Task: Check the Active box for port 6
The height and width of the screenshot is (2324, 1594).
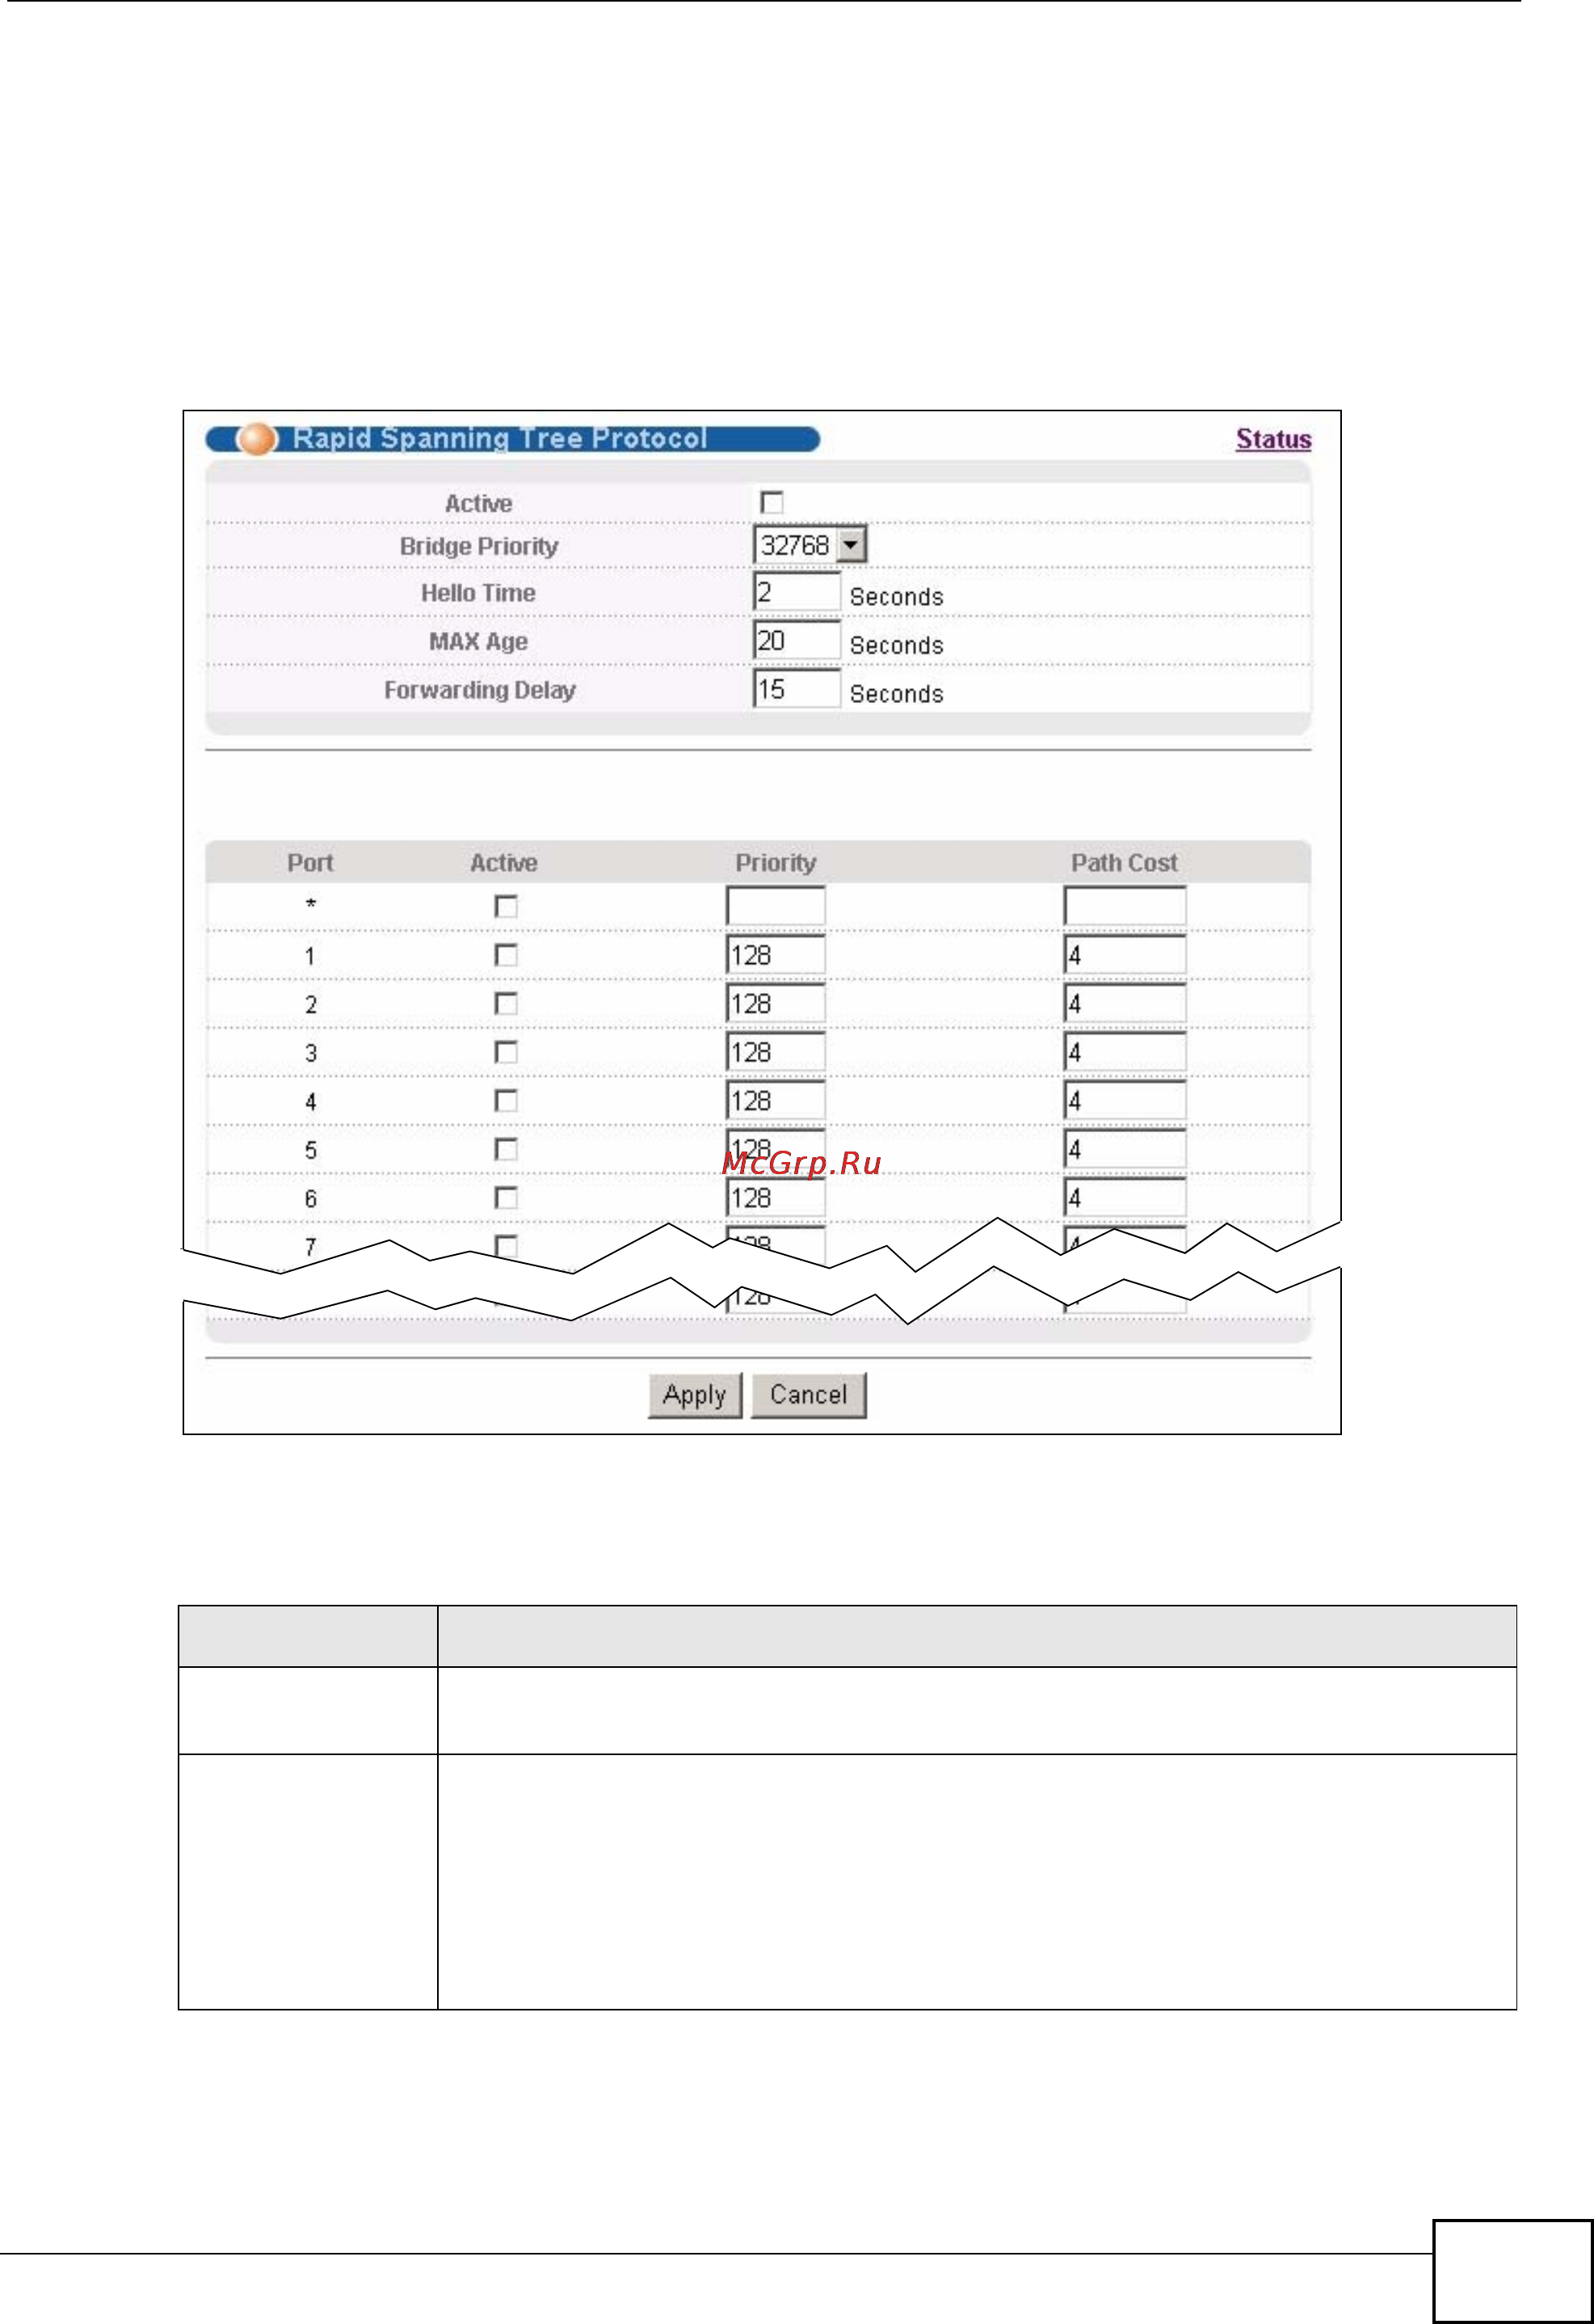Action: tap(506, 1198)
